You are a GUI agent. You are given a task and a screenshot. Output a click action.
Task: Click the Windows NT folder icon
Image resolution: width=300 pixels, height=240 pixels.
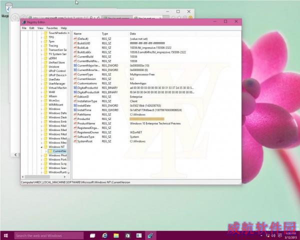(x=45, y=147)
